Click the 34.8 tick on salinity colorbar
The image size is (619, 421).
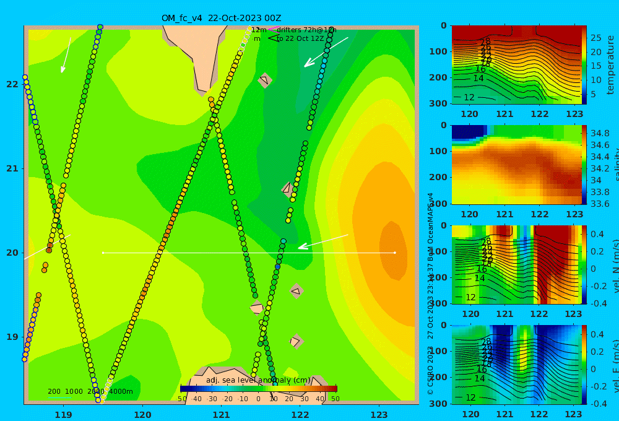pyautogui.click(x=600, y=133)
